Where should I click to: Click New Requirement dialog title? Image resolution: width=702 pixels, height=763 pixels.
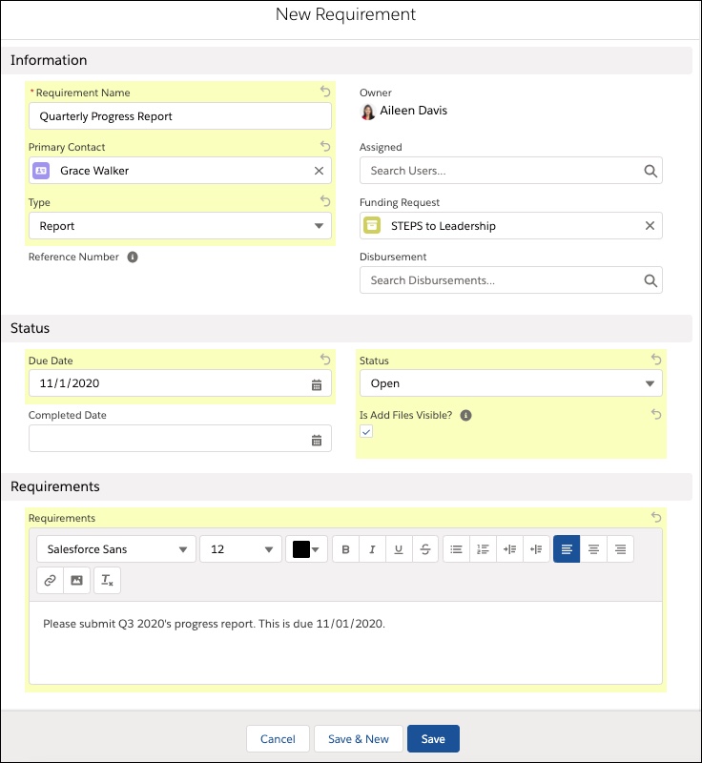(345, 14)
